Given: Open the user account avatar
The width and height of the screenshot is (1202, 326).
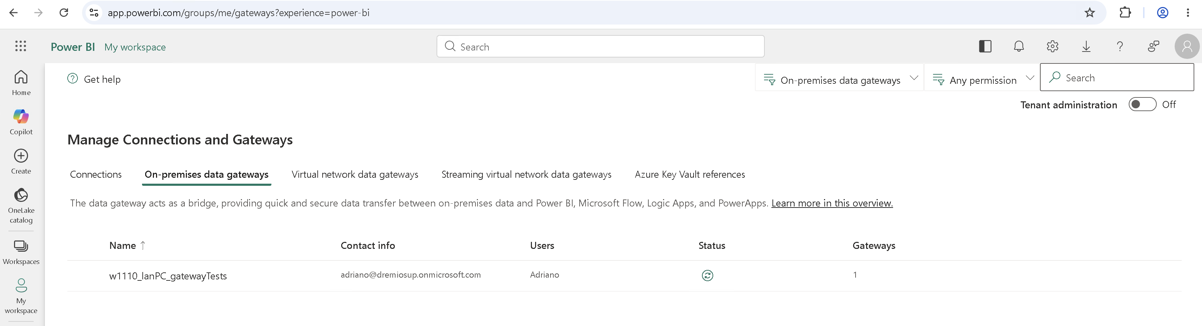Looking at the screenshot, I should click(1187, 46).
